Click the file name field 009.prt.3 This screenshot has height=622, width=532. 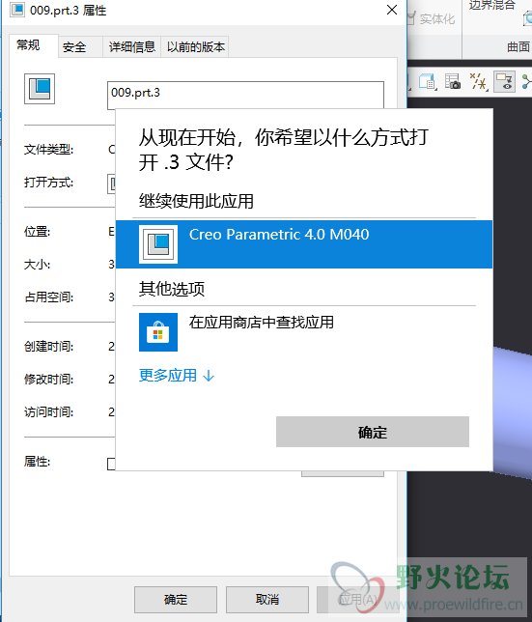(x=245, y=95)
